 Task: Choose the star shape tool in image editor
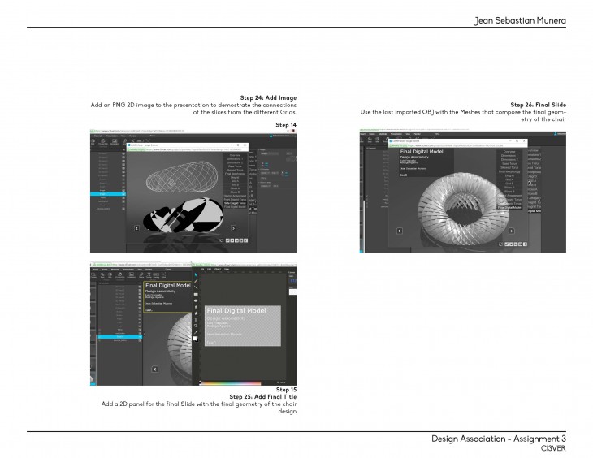(x=196, y=312)
